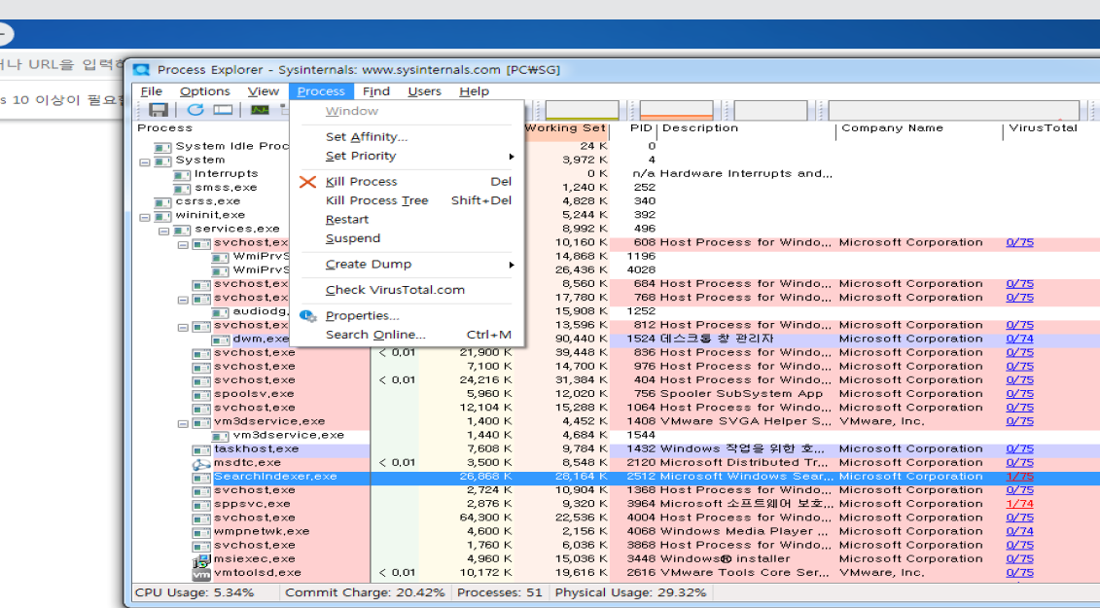The height and width of the screenshot is (608, 1100).
Task: Click the taskhost.exe process icon
Action: [x=201, y=450]
